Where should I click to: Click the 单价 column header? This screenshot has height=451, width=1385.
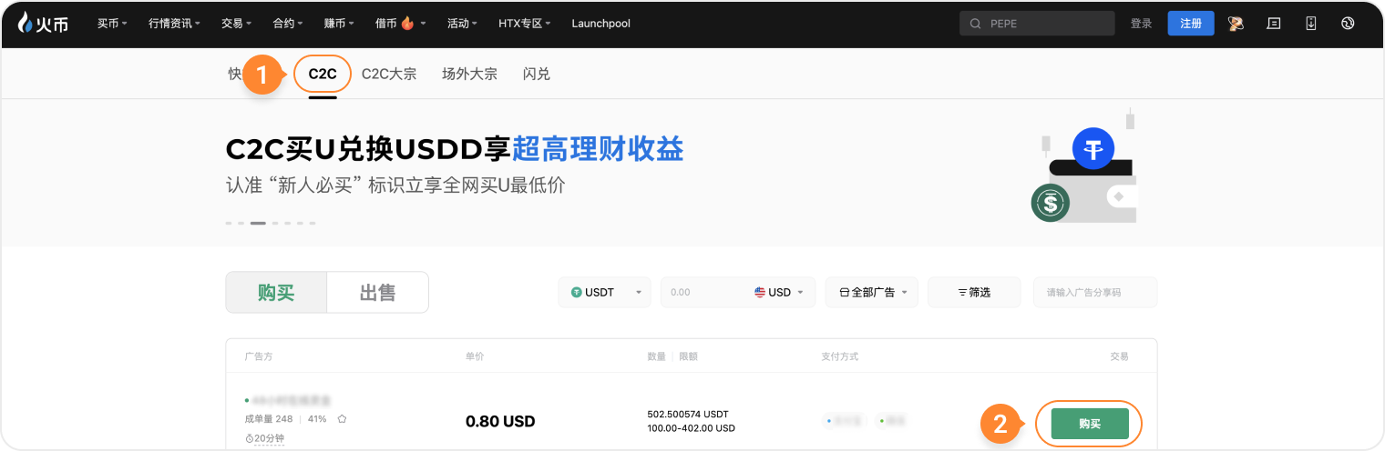coord(475,356)
